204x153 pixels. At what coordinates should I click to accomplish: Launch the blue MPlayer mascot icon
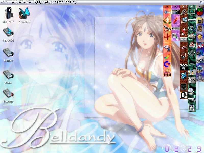(184, 76)
